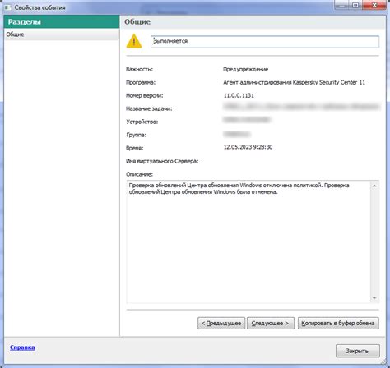Select the Общие section in left panel
The height and width of the screenshot is (368, 390).
click(62, 34)
